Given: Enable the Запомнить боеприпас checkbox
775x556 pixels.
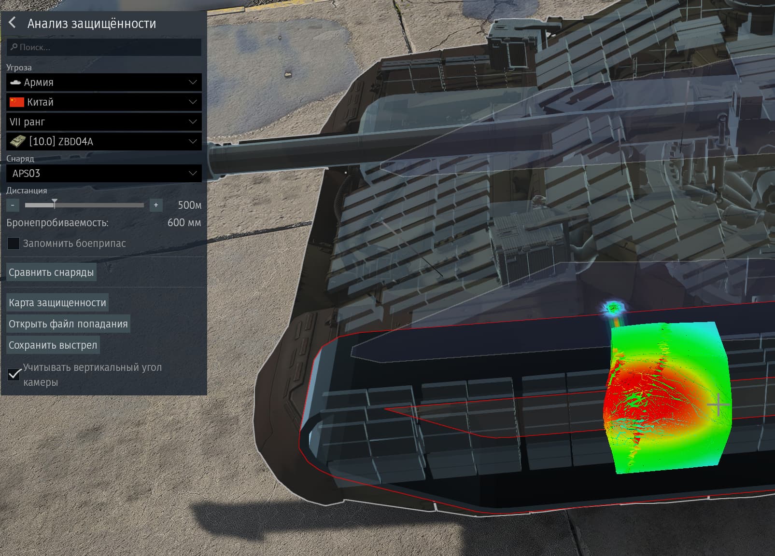Looking at the screenshot, I should [x=14, y=244].
